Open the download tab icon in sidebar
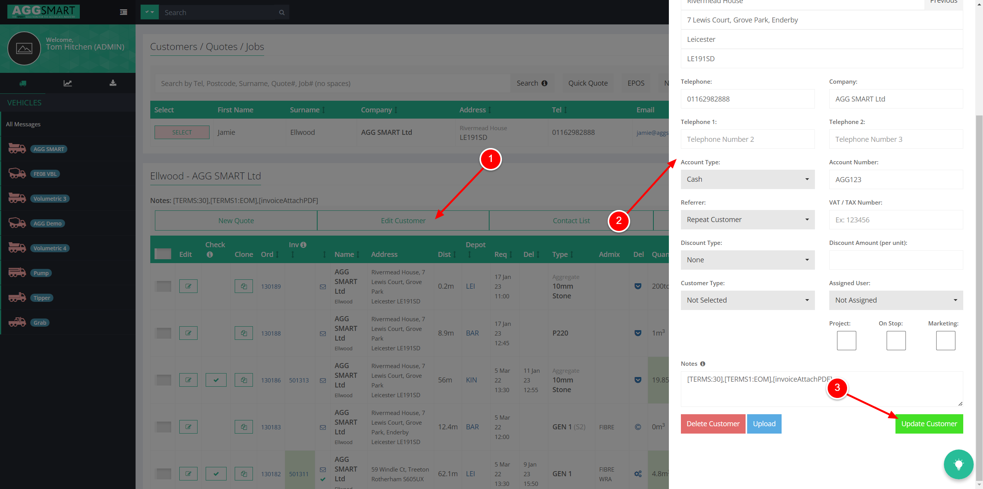The width and height of the screenshot is (983, 489). 113,83
